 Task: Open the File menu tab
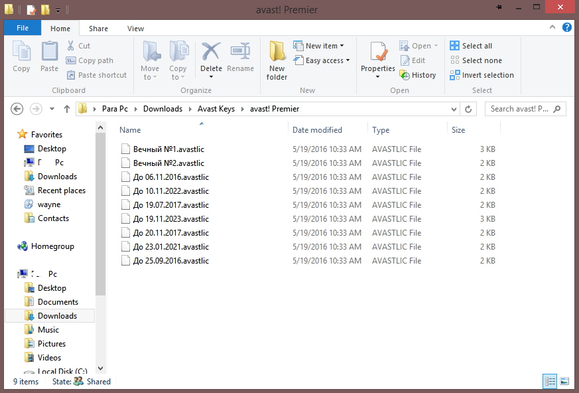pos(23,28)
